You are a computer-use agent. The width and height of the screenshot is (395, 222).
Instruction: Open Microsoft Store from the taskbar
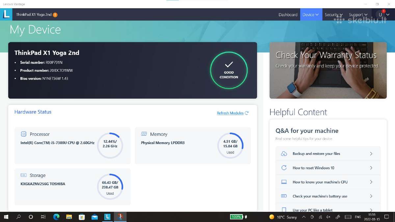pos(82,217)
